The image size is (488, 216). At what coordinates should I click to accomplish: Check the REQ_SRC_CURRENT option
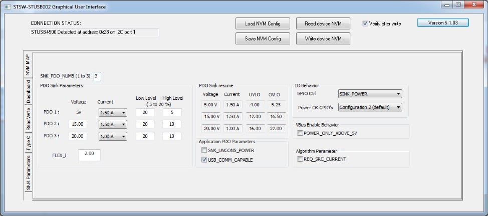pos(300,159)
